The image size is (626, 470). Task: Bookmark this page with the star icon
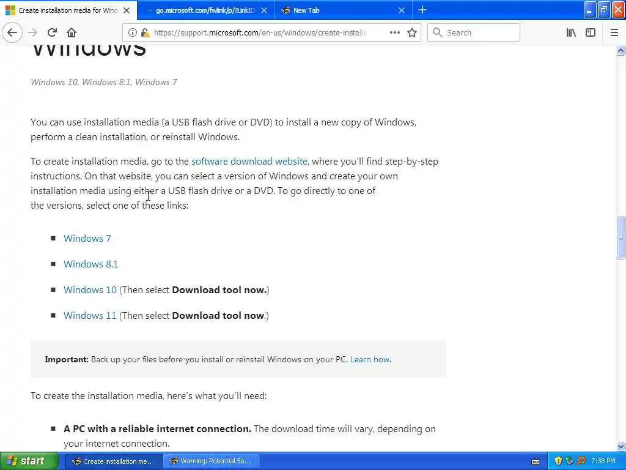(412, 32)
